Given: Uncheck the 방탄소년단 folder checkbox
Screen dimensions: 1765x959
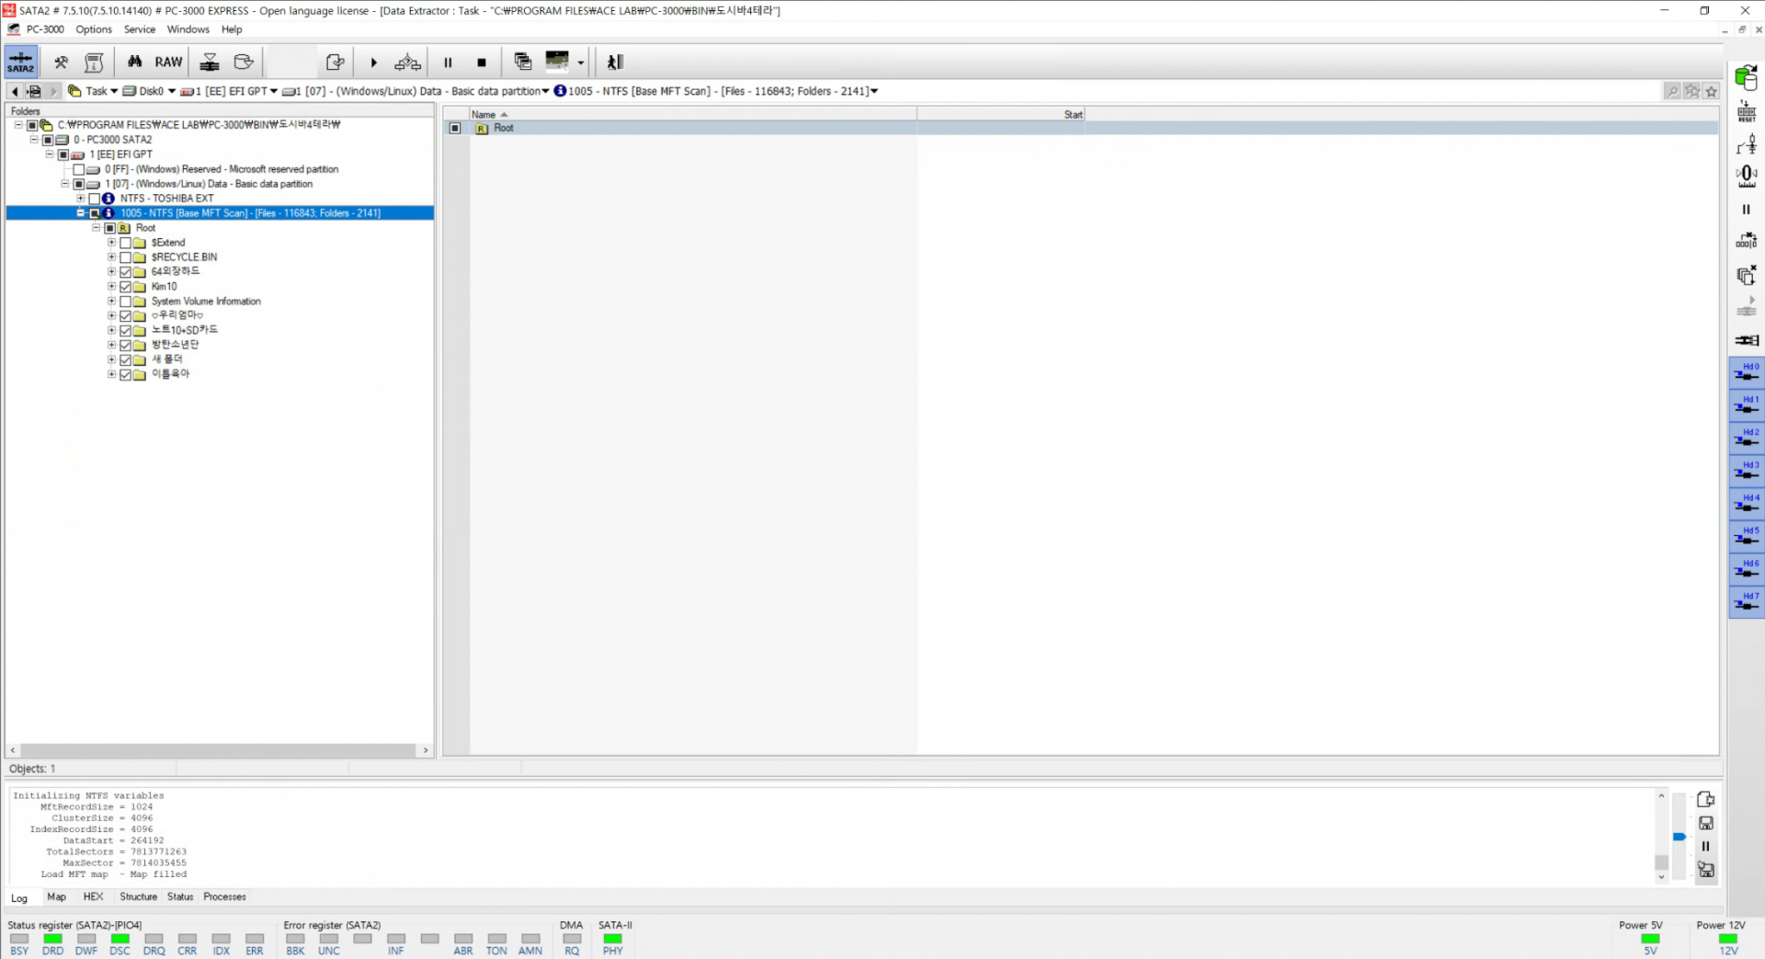Looking at the screenshot, I should pos(125,346).
